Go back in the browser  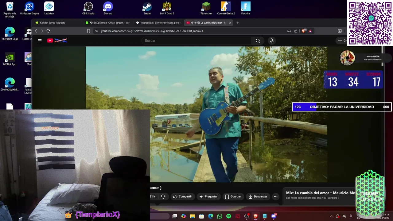(x=36, y=31)
